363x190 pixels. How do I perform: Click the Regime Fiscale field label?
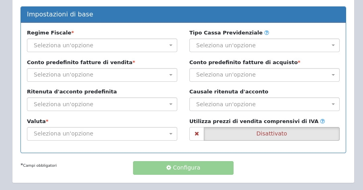coord(49,33)
